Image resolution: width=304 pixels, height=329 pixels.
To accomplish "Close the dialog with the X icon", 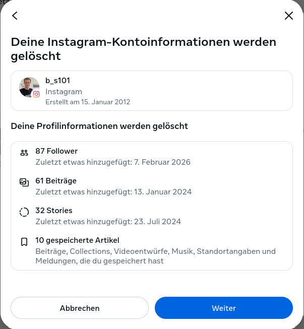I will coord(289,16).
